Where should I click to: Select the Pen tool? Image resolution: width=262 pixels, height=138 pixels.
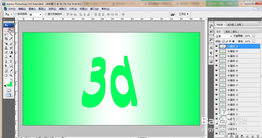tap(6, 62)
